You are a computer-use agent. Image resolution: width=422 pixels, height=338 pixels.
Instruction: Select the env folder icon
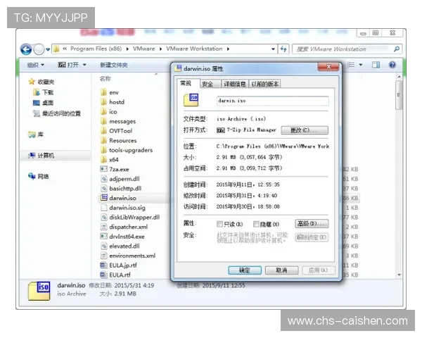[103, 92]
